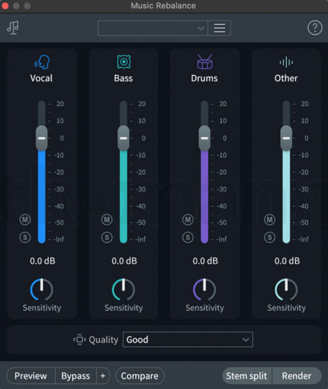Open the help question mark icon

(x=315, y=27)
